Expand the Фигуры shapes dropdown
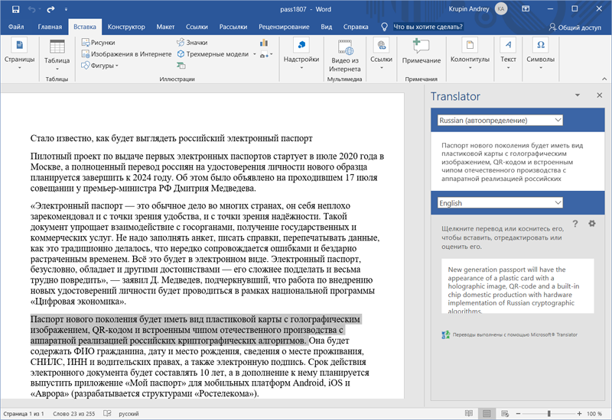 point(99,66)
